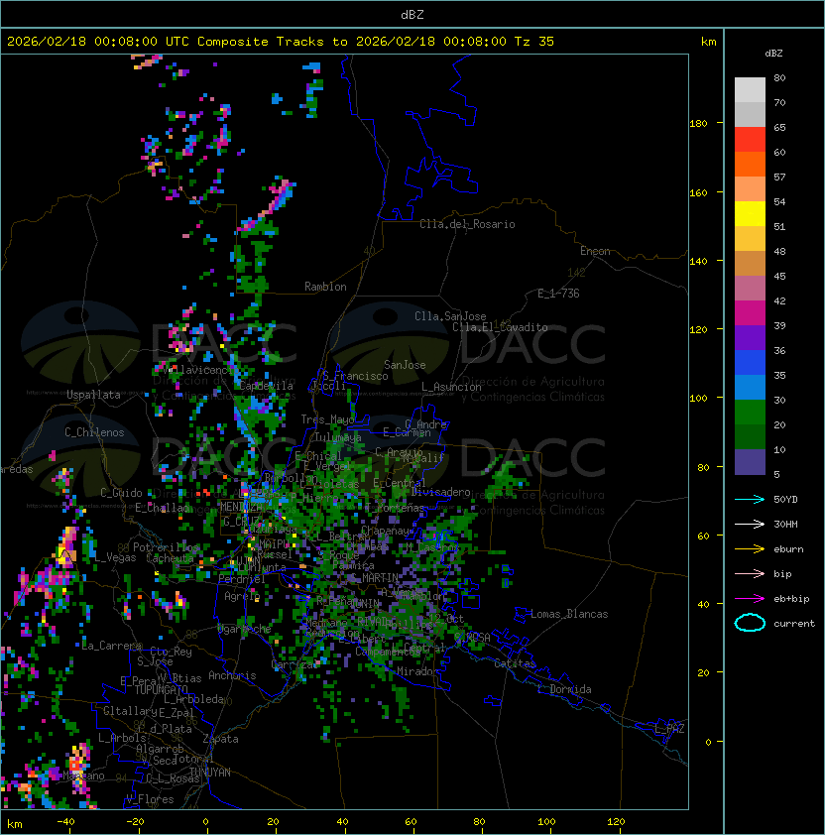This screenshot has height=835, width=825.
Task: Click the Ramblon place label
Action: pyautogui.click(x=325, y=287)
